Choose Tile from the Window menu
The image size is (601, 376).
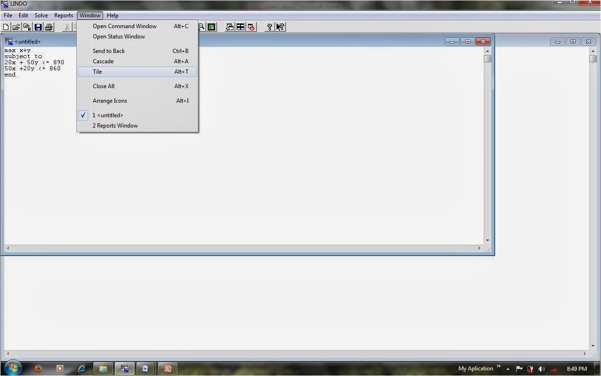point(97,71)
